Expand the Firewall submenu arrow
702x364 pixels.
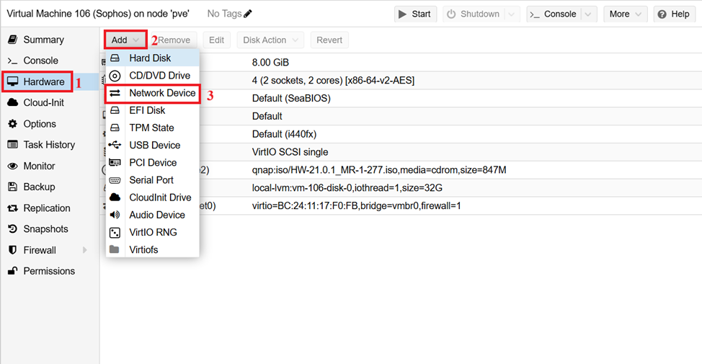point(85,250)
